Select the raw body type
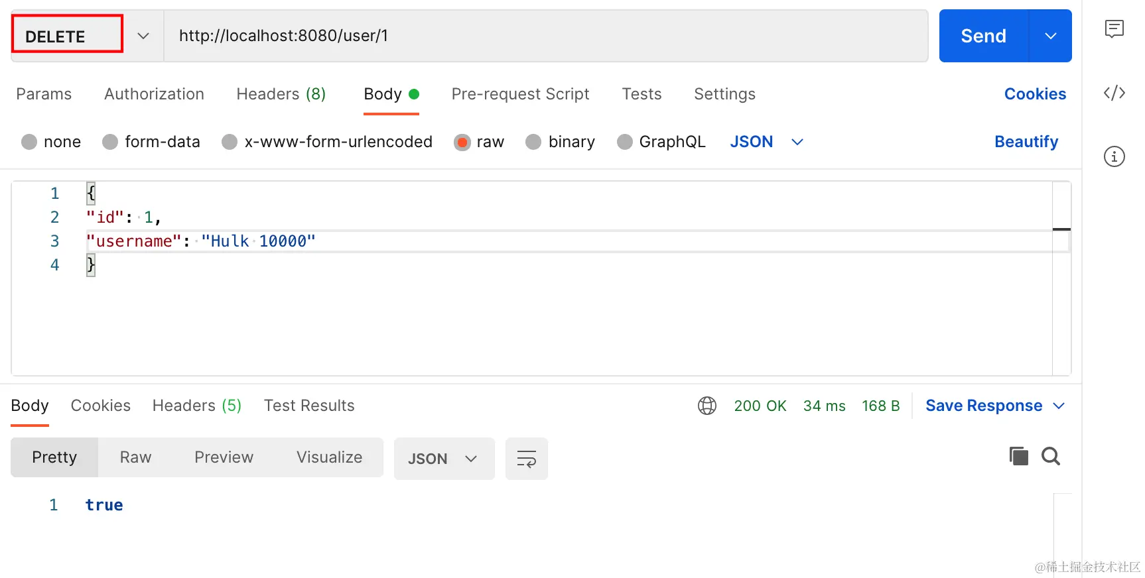 pos(479,142)
